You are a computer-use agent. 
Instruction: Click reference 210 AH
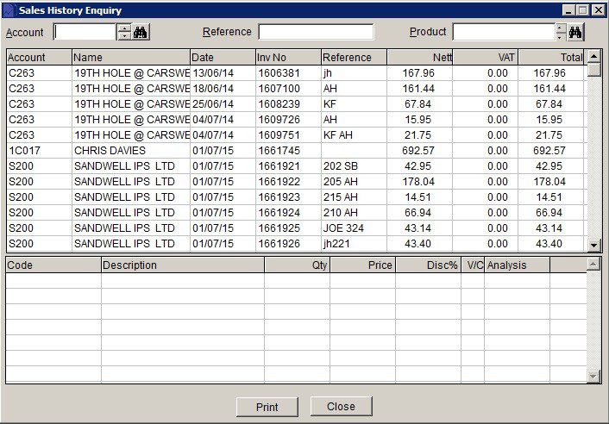[x=341, y=213]
